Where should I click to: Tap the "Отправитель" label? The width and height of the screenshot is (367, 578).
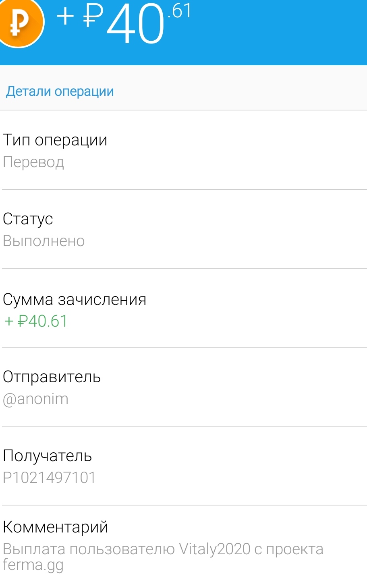tap(52, 377)
